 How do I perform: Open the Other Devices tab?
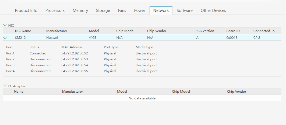[x=213, y=11]
